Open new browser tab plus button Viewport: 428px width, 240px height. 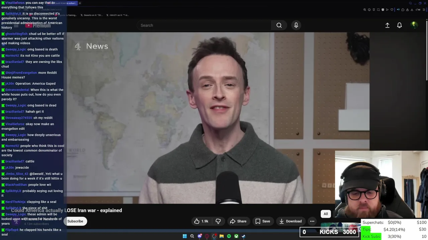point(80,3)
